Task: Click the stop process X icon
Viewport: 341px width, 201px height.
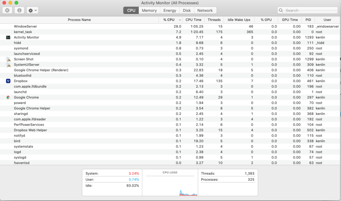Action: pos(7,10)
